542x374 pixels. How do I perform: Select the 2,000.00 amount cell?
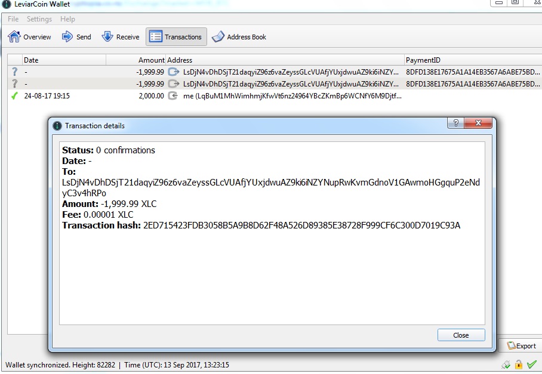click(151, 96)
